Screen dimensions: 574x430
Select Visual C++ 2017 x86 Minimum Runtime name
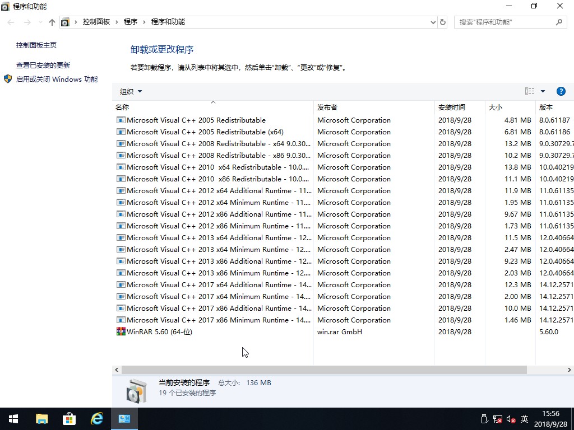(x=219, y=320)
